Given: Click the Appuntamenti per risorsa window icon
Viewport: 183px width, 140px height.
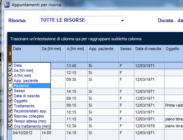Looking at the screenshot, I should click(x=7, y=5).
